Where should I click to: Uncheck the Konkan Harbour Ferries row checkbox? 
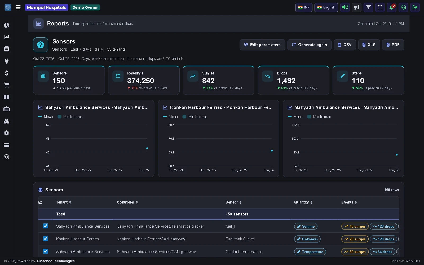[46, 239]
